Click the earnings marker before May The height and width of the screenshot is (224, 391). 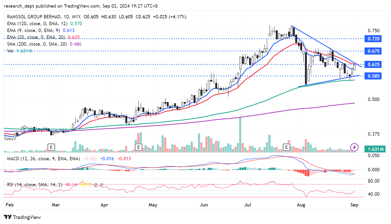(x=138, y=147)
